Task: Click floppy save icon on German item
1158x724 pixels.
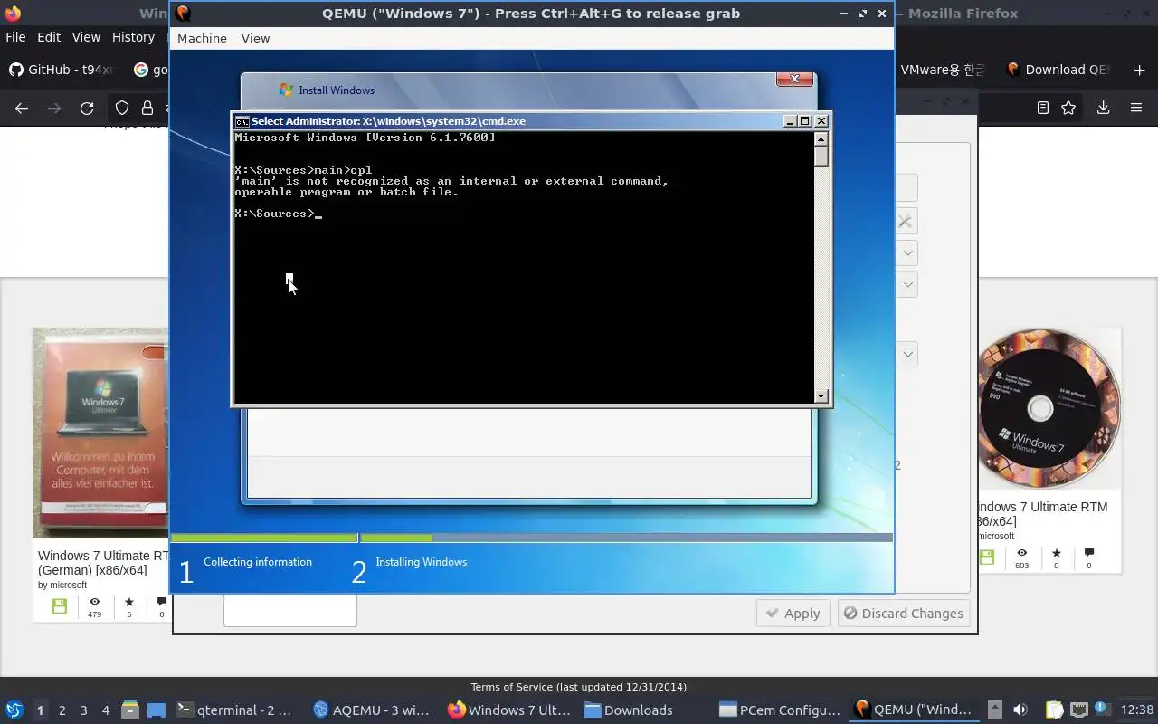Action: click(x=59, y=606)
